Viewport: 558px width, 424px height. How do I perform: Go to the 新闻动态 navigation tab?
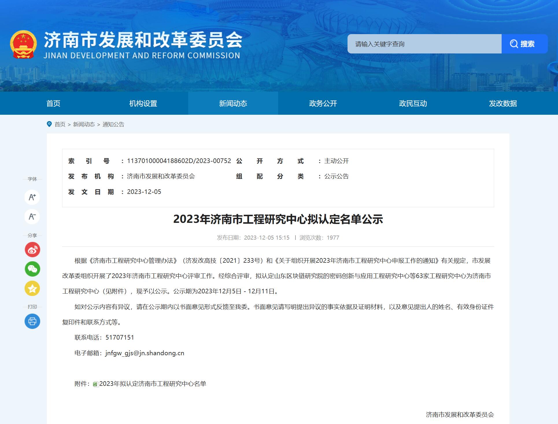pyautogui.click(x=233, y=103)
